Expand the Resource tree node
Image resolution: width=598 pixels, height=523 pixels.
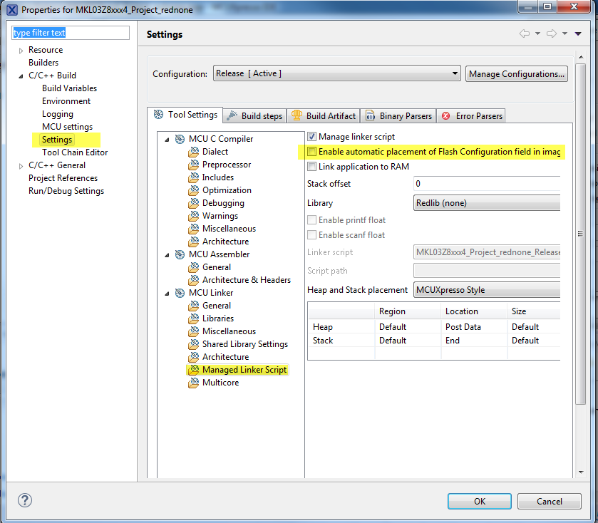(21, 51)
